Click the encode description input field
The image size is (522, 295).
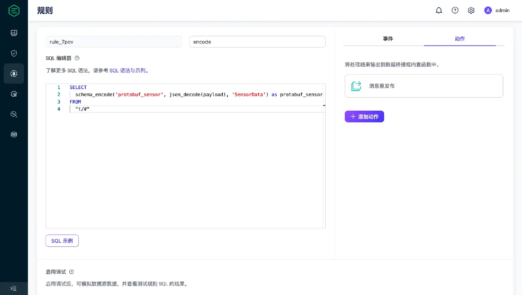coord(257,42)
